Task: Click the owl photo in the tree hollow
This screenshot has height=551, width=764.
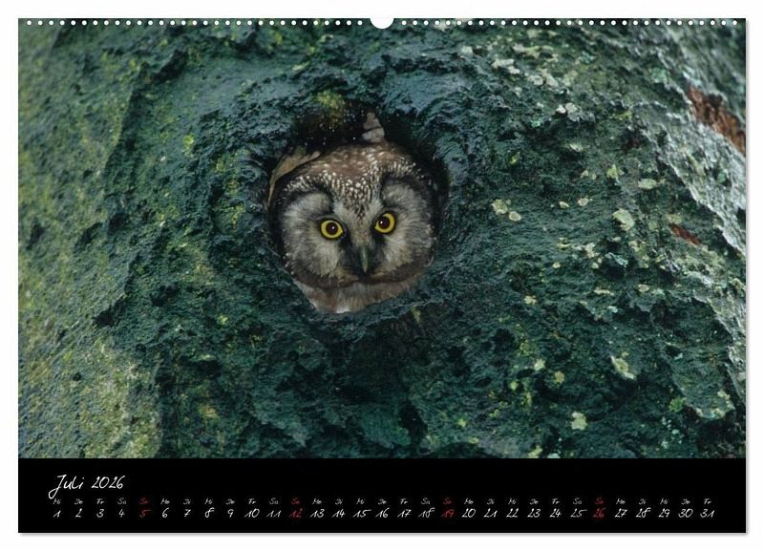Action: pos(382,238)
